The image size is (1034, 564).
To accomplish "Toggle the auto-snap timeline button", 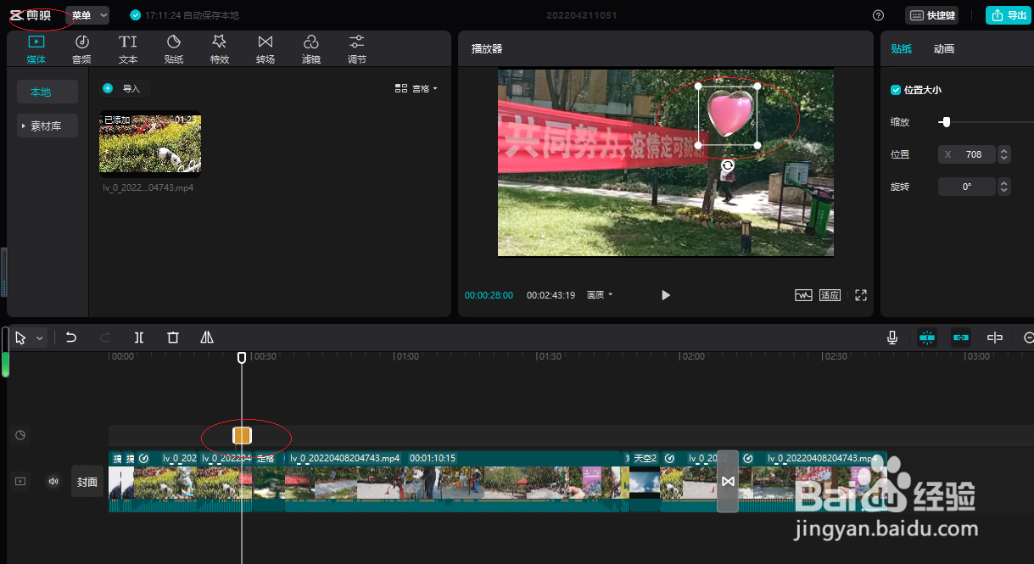I will [x=926, y=338].
